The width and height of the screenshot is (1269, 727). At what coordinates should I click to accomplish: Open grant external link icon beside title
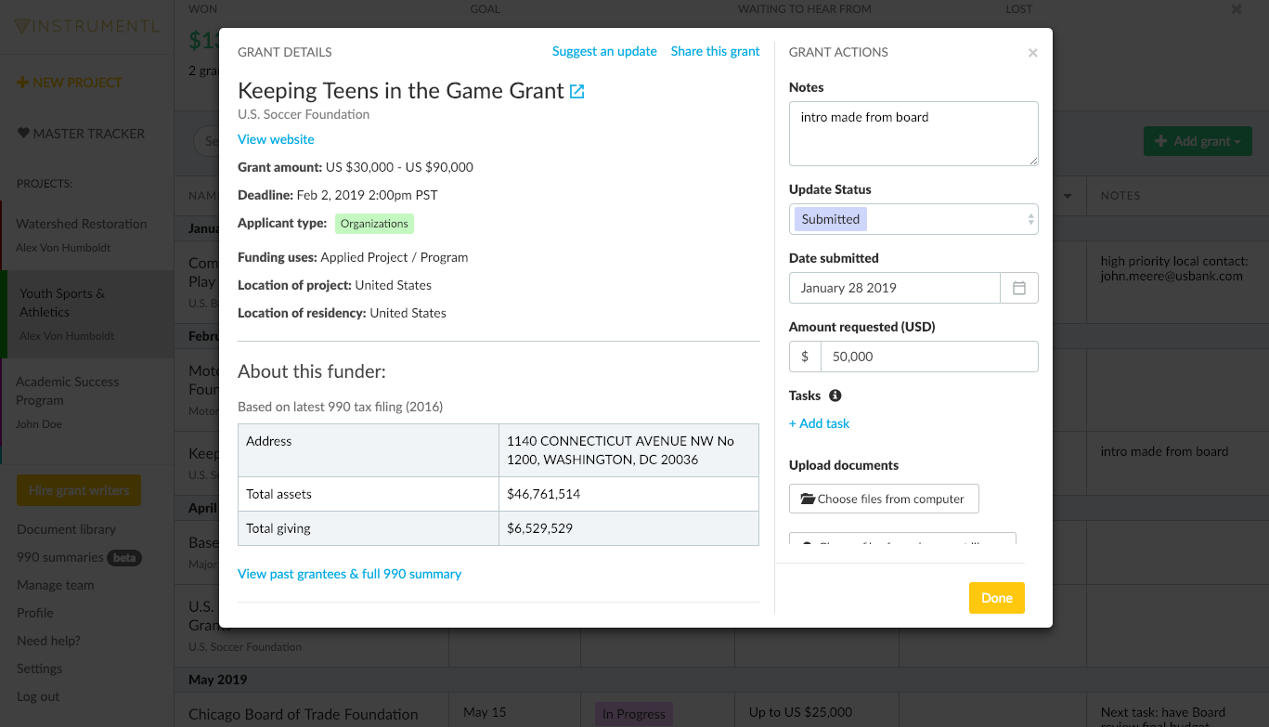point(577,91)
